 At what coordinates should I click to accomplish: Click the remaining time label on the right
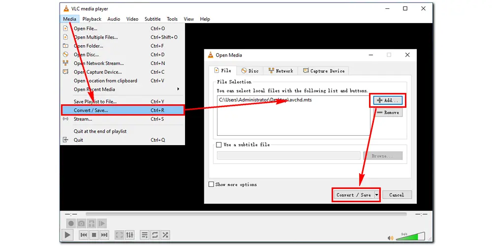coord(421,215)
